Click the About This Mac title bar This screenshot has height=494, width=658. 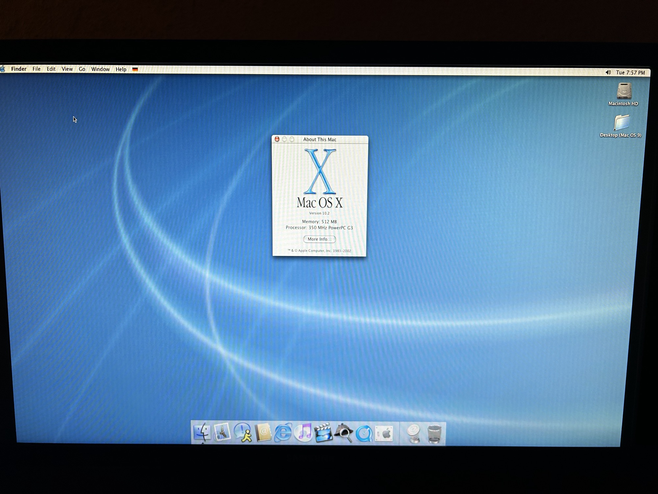(320, 139)
